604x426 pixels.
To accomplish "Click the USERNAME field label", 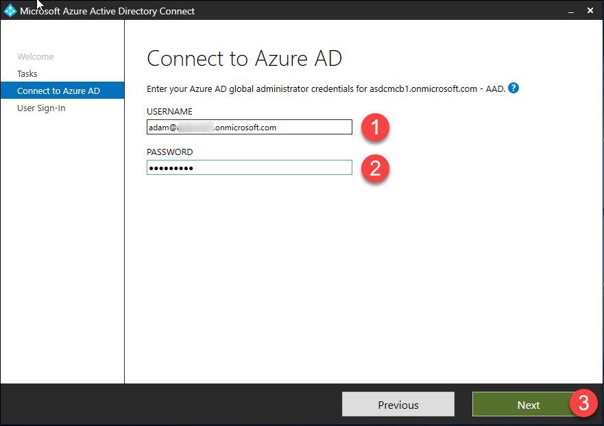I will click(x=169, y=112).
